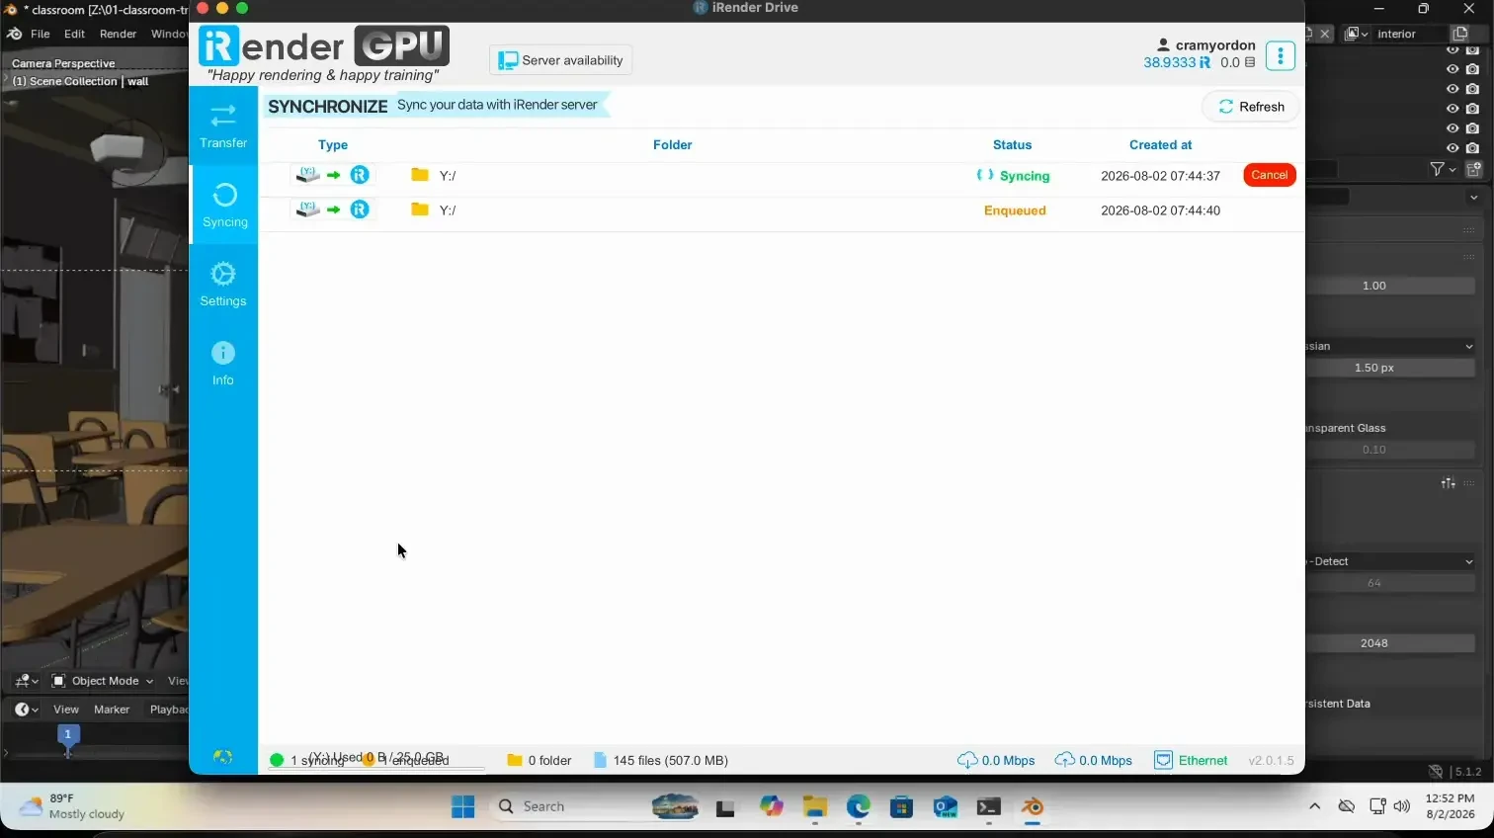The image size is (1494, 838).
Task: Open Blender's Edit menu
Action: point(74,34)
